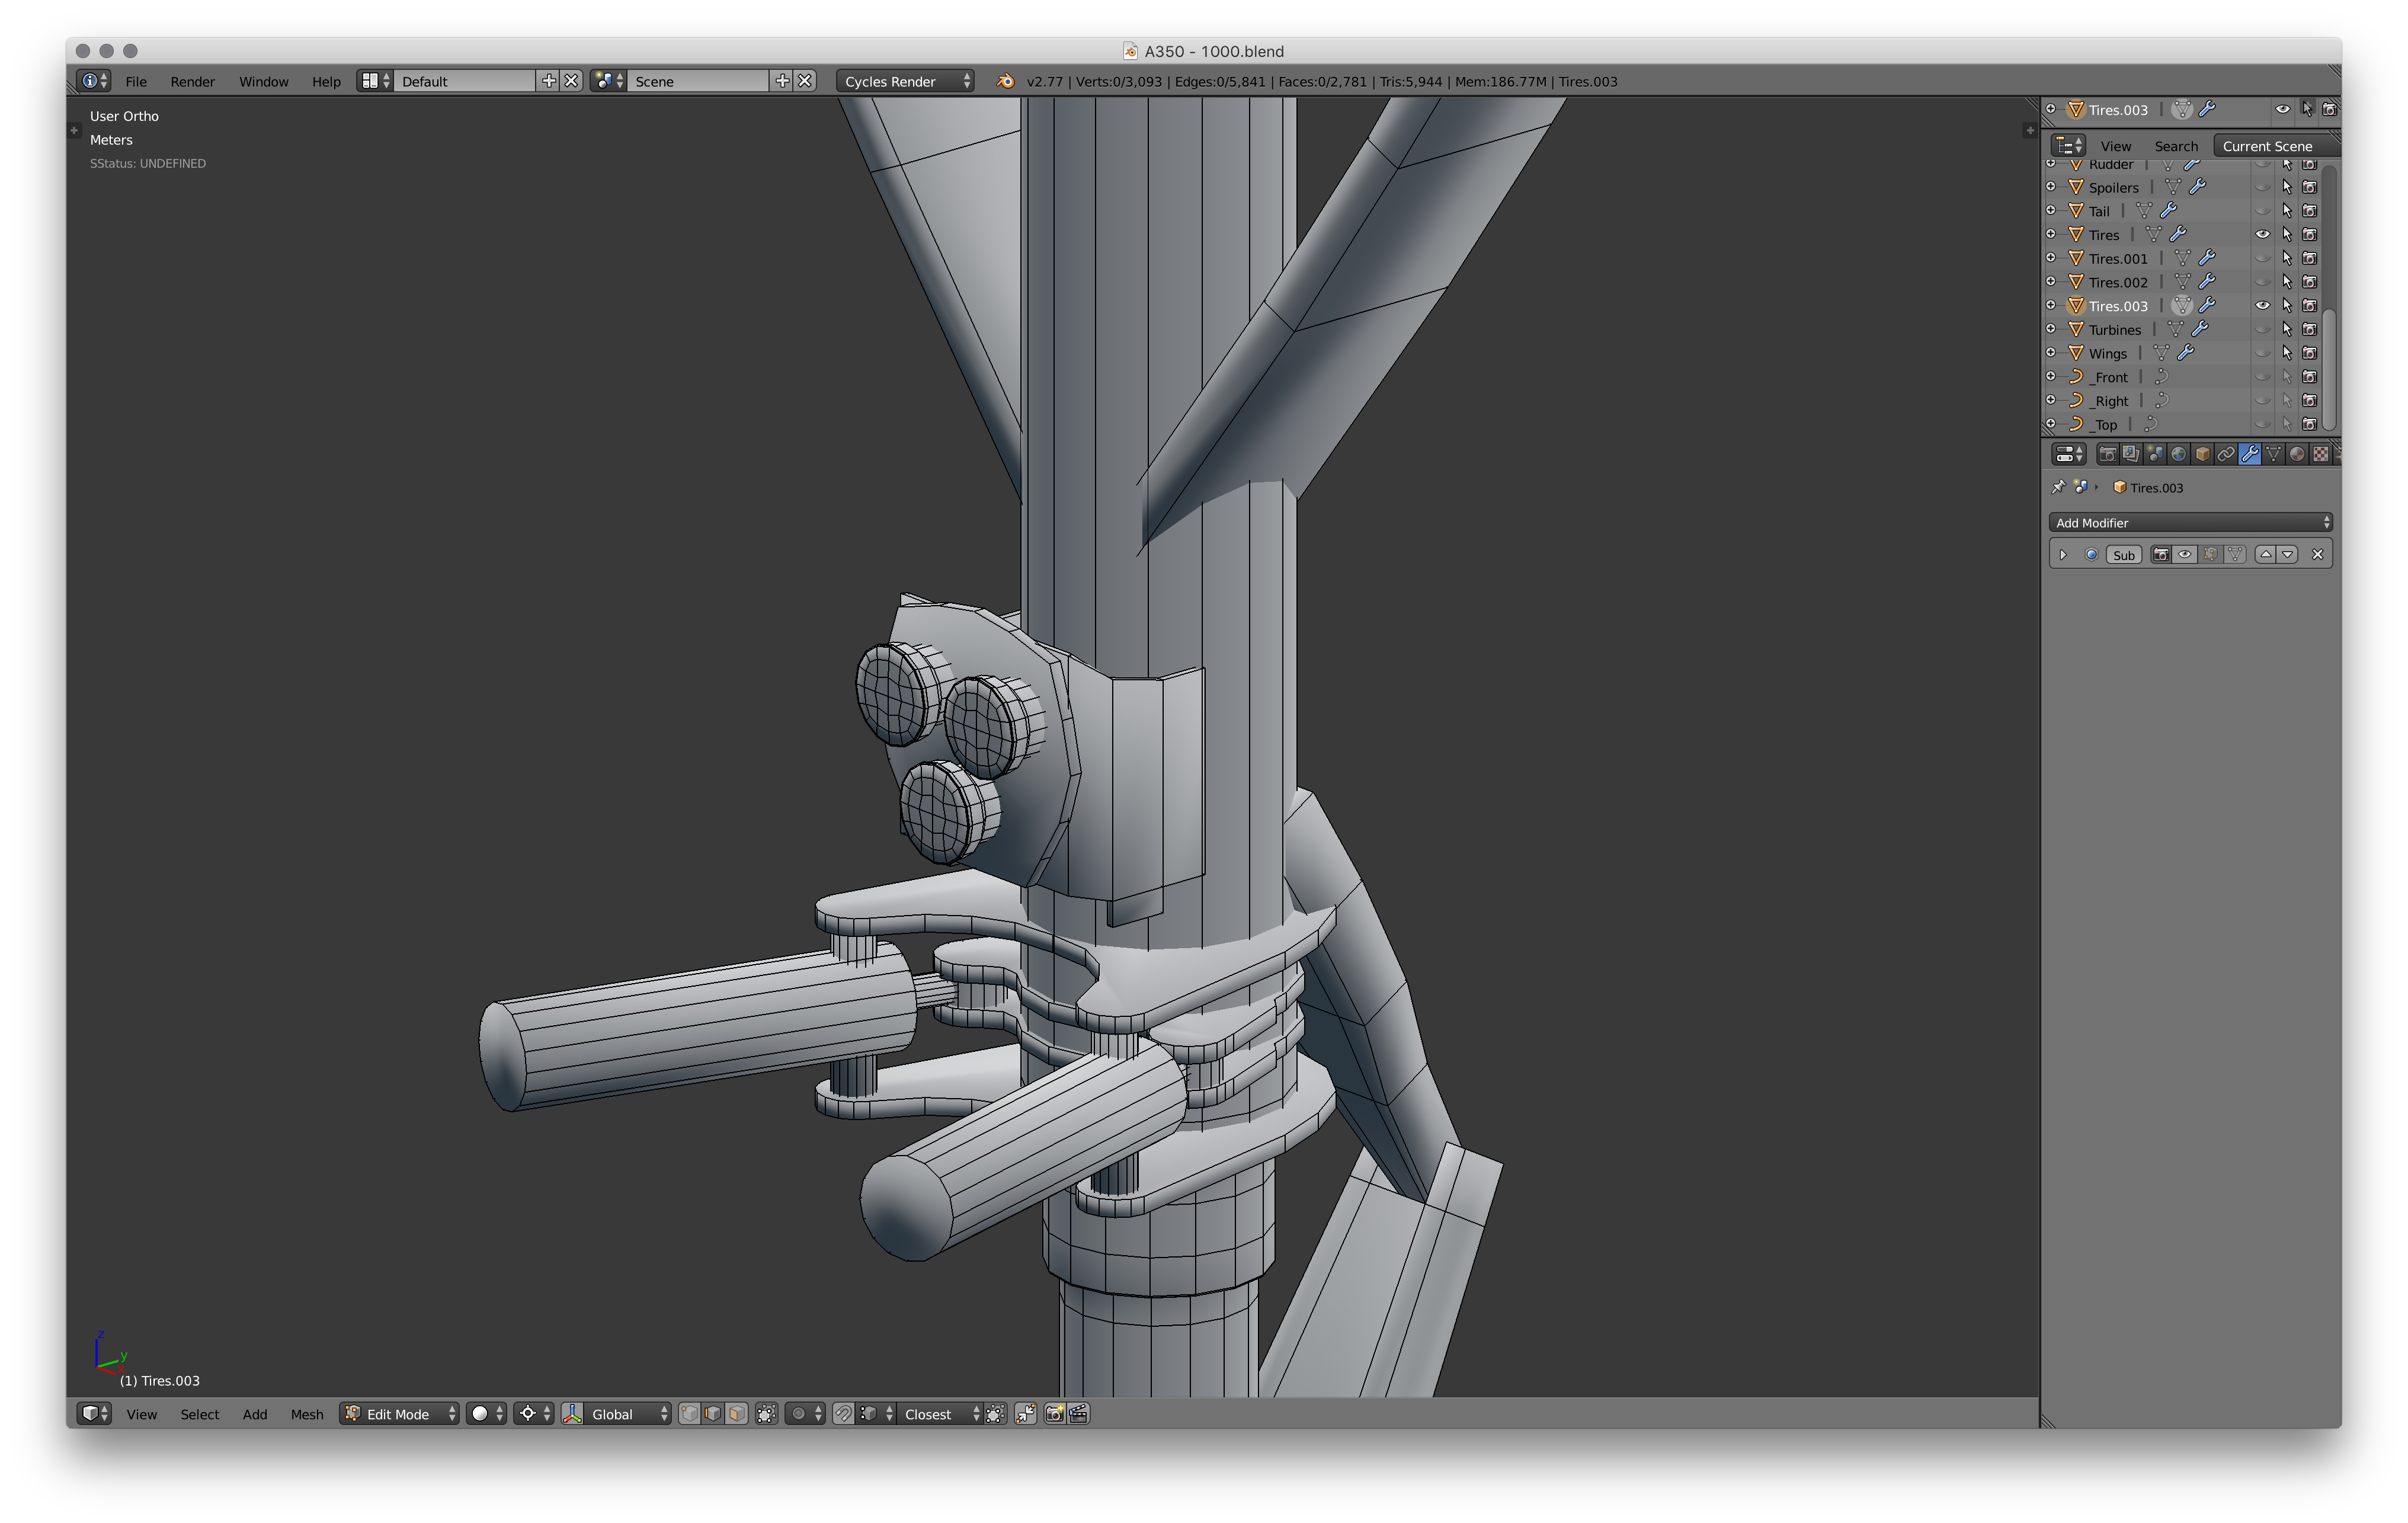Open the Render menu
Viewport: 2408px width, 1523px height.
click(x=192, y=81)
